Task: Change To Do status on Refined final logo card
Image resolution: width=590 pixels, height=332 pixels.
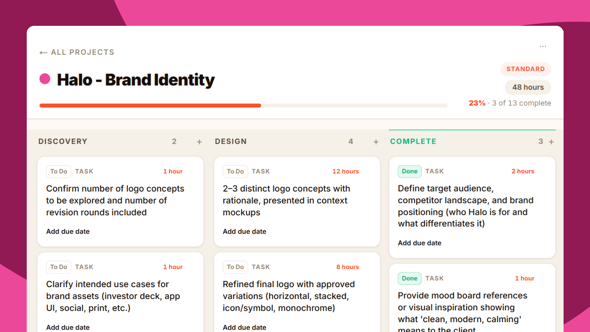Action: click(235, 267)
